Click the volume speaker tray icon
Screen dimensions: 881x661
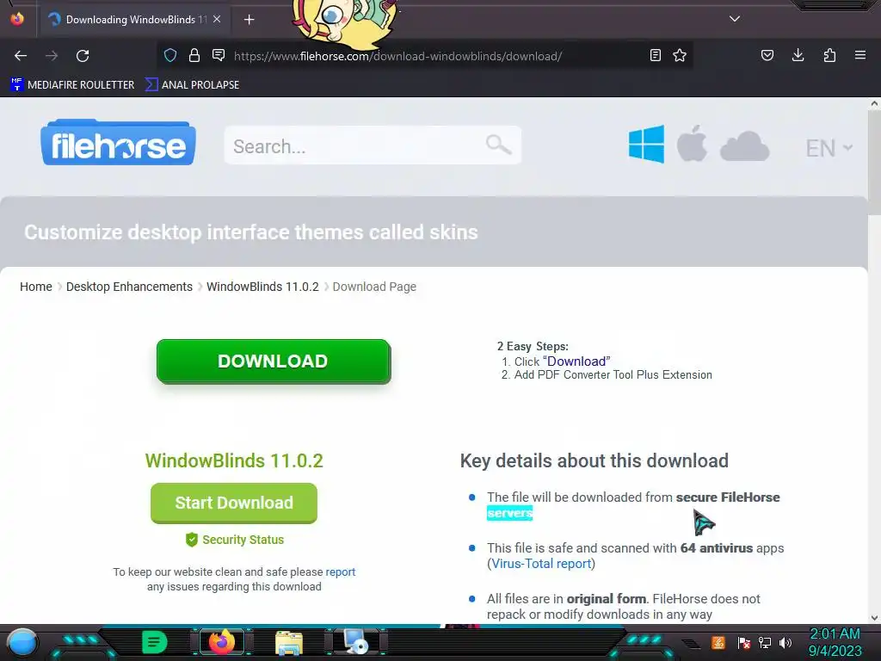786,642
